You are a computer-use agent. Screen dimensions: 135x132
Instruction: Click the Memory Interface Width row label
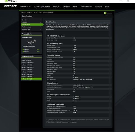coord(54,50)
